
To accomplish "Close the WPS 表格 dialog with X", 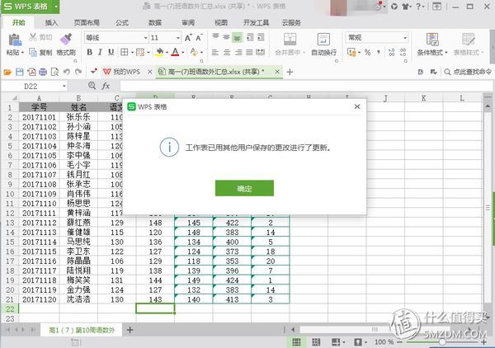I will (x=357, y=106).
